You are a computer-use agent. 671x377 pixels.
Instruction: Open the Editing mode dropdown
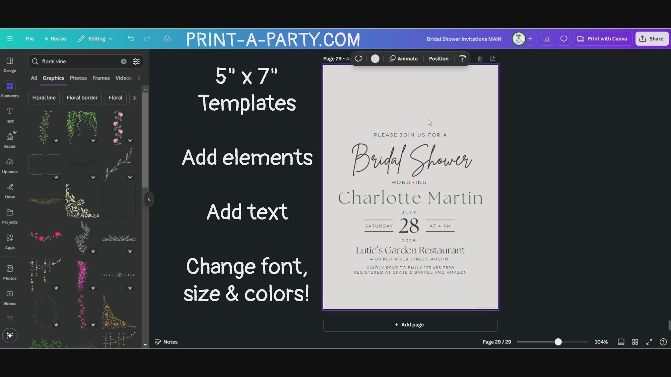95,39
